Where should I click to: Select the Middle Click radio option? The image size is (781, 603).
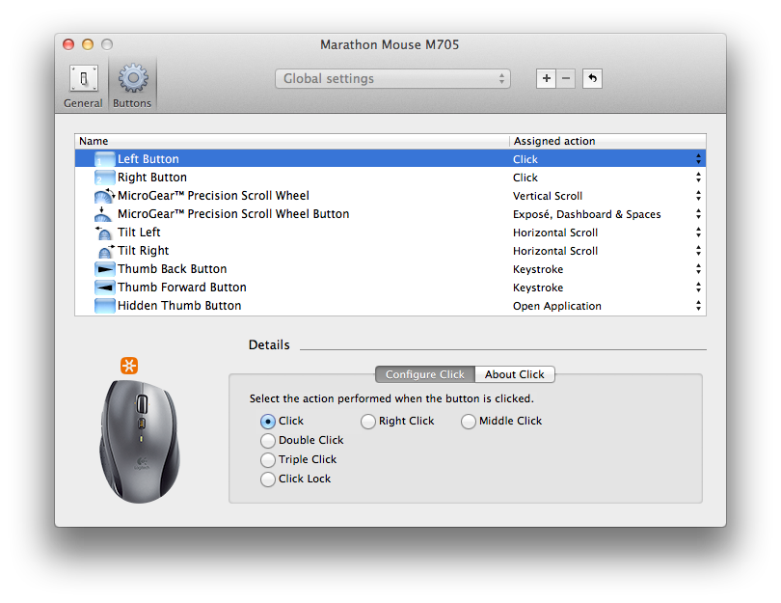(x=469, y=422)
